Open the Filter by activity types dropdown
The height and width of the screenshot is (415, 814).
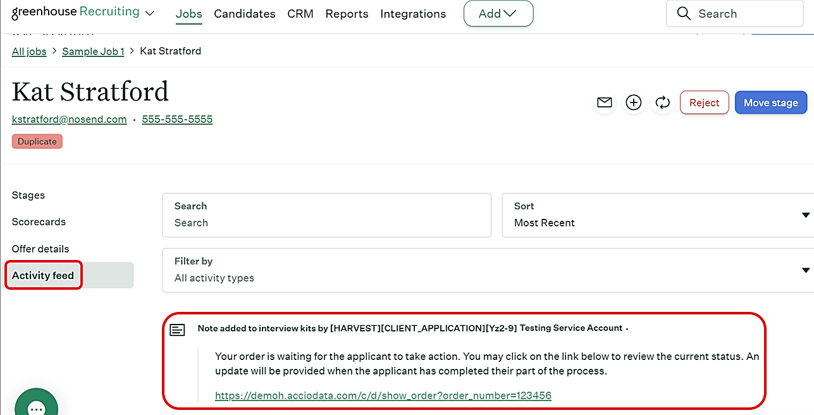[x=488, y=270]
